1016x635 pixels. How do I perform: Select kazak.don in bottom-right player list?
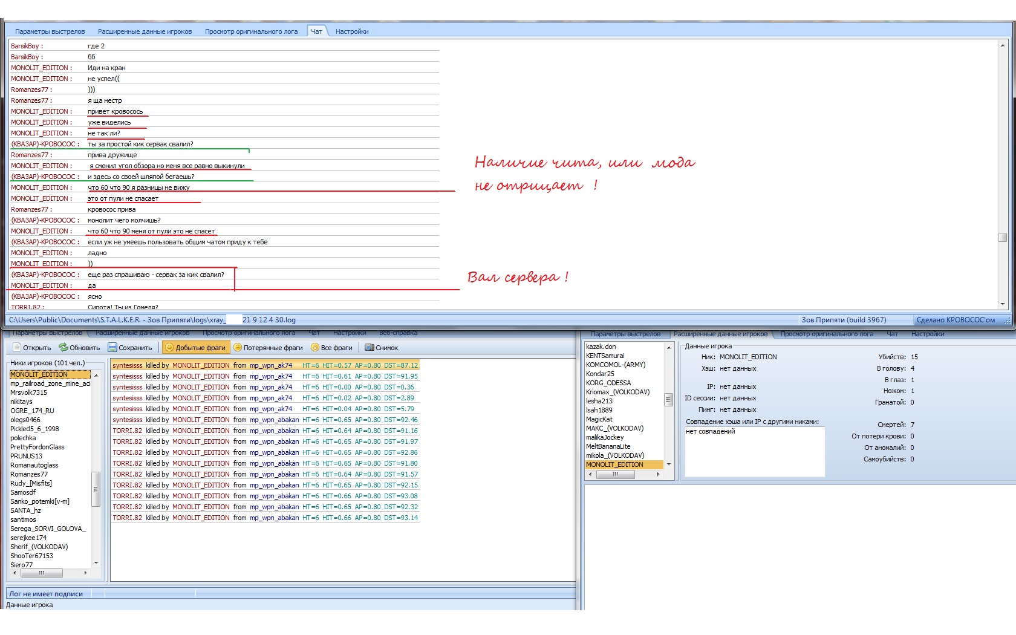(x=601, y=347)
